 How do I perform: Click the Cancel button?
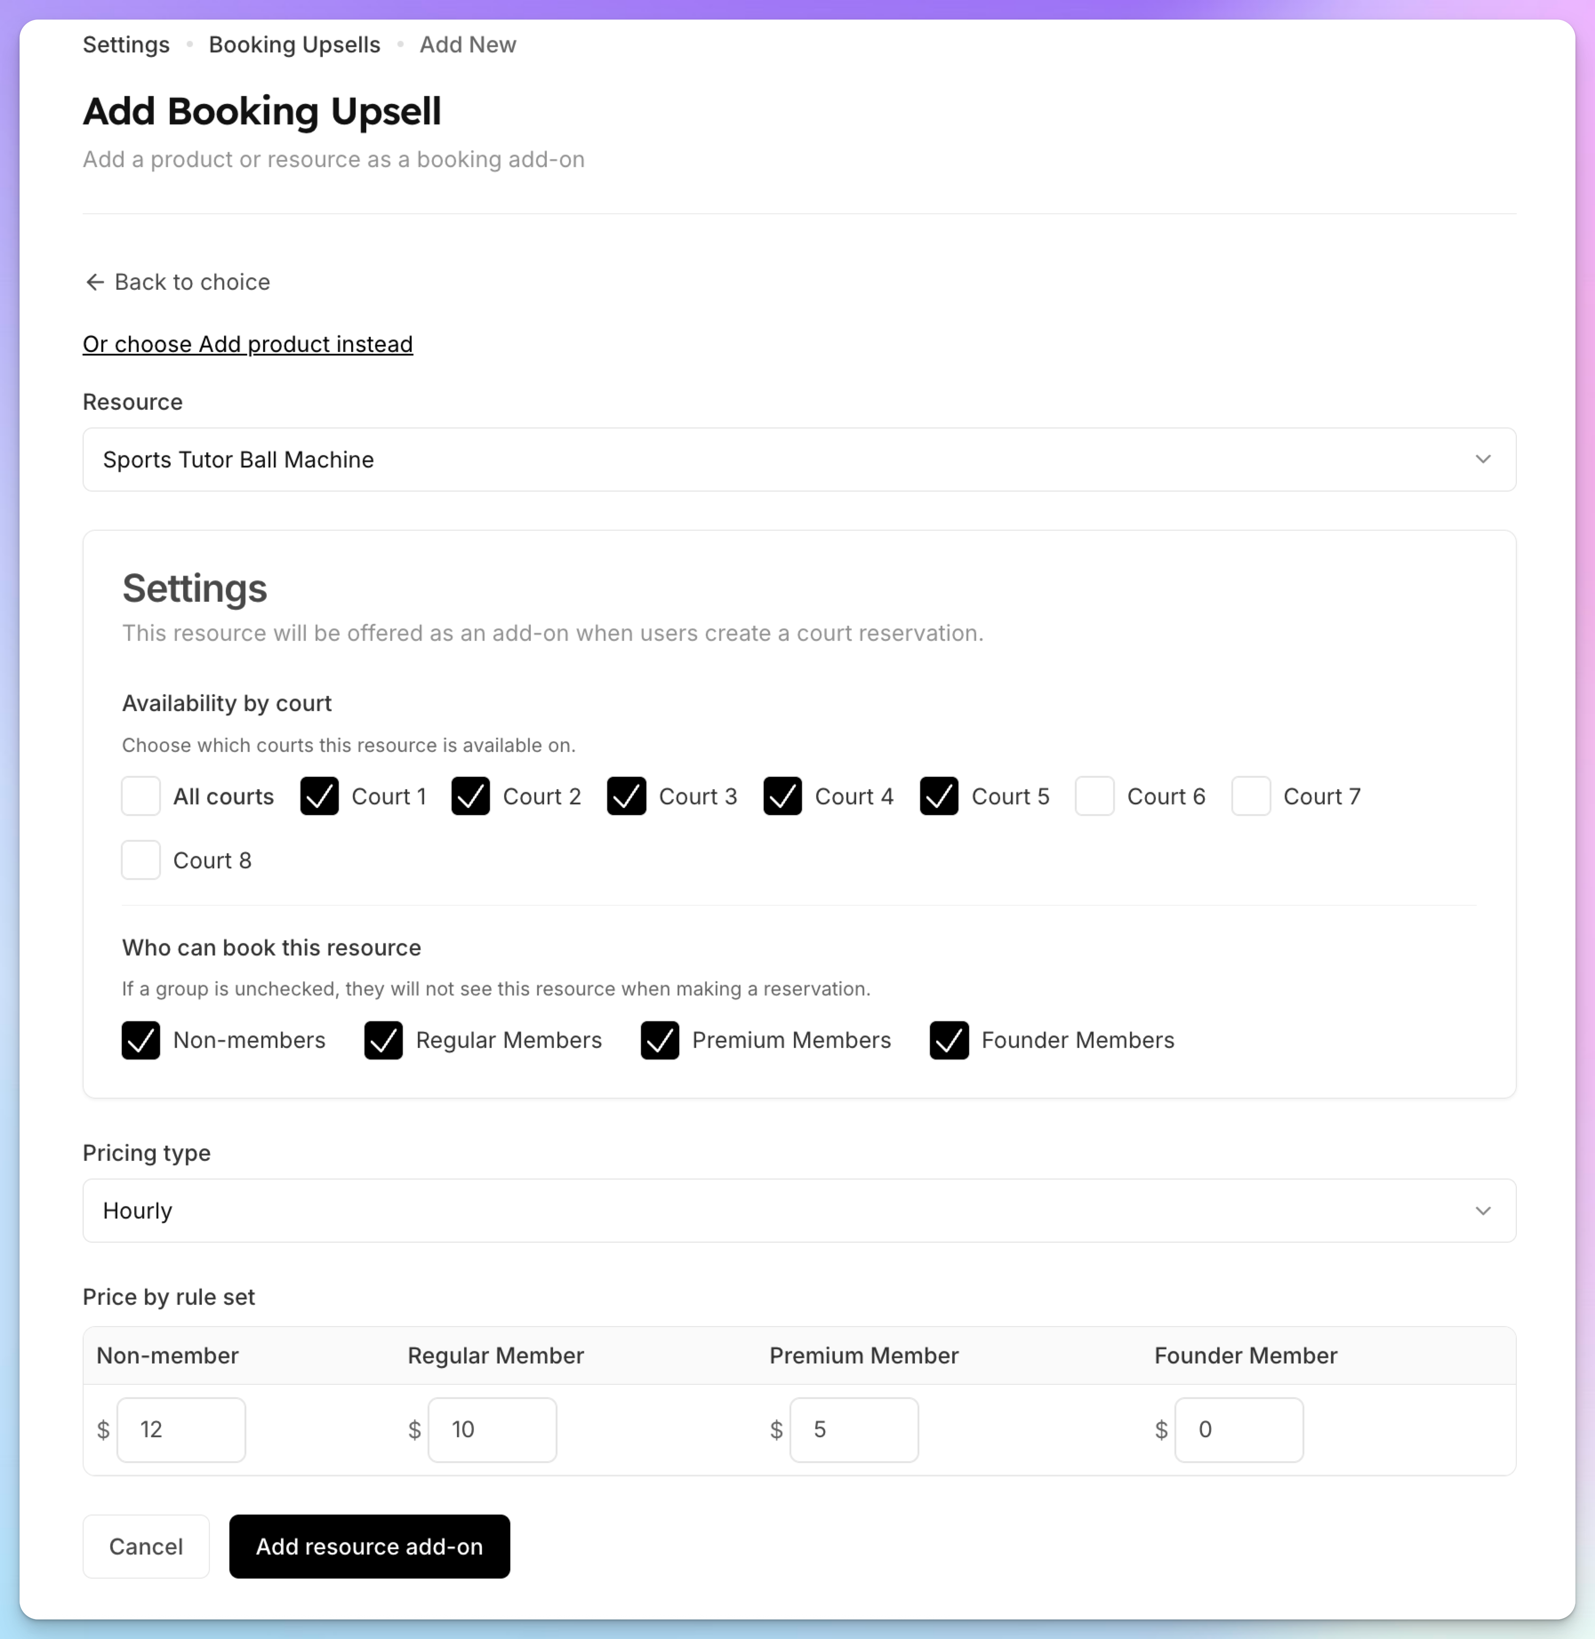(146, 1546)
